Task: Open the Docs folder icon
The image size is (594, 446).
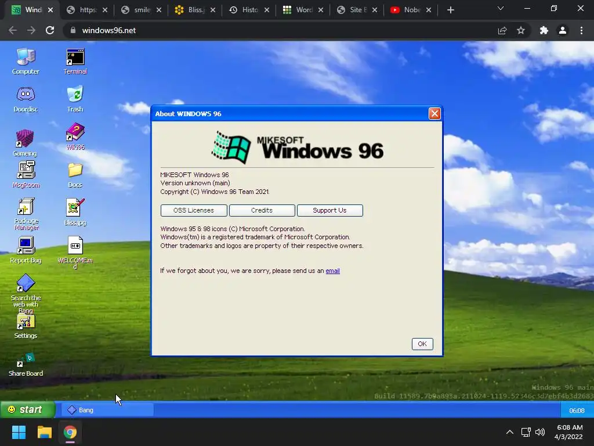Action: click(75, 175)
